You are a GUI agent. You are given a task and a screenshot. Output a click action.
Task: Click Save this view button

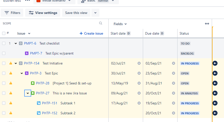[76, 13]
